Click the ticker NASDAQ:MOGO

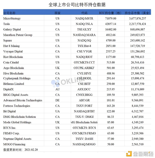(x=84, y=144)
